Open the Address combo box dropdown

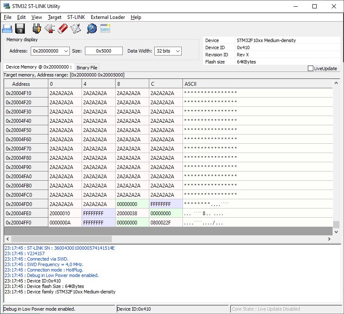tap(66, 51)
